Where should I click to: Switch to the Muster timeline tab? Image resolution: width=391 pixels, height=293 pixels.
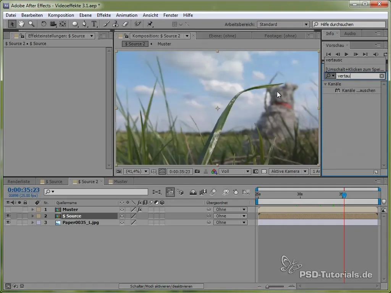coord(121,182)
